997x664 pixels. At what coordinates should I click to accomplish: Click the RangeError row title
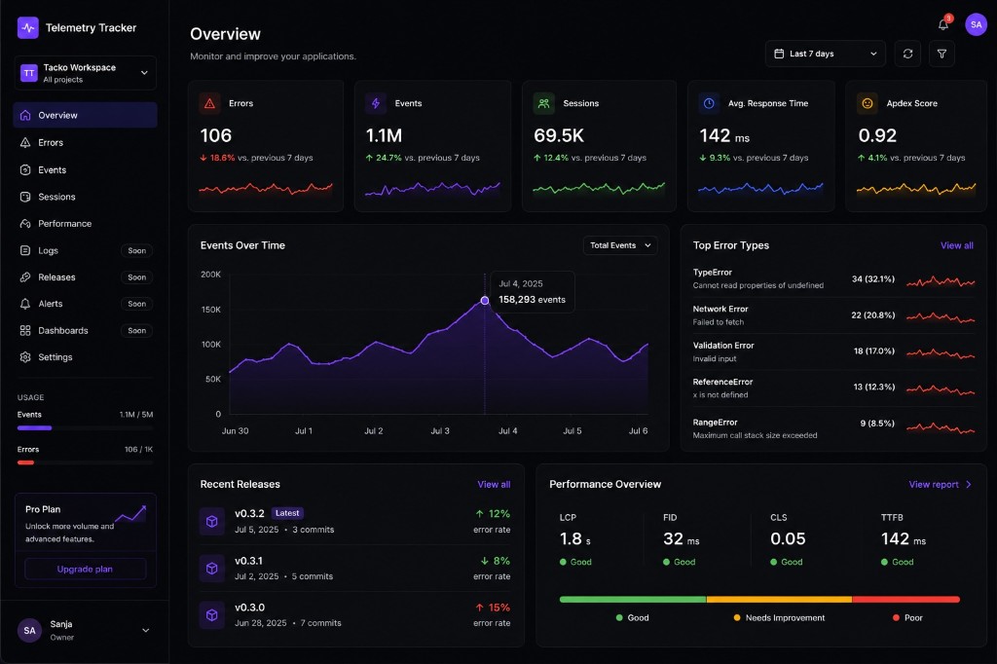click(x=716, y=423)
